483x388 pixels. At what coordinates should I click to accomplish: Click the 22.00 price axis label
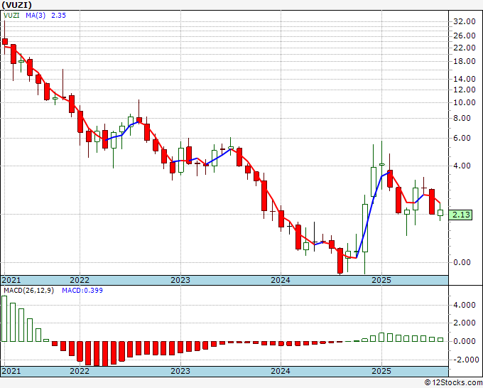(465, 48)
